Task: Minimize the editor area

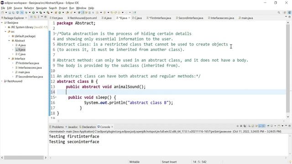Action: (286, 17)
